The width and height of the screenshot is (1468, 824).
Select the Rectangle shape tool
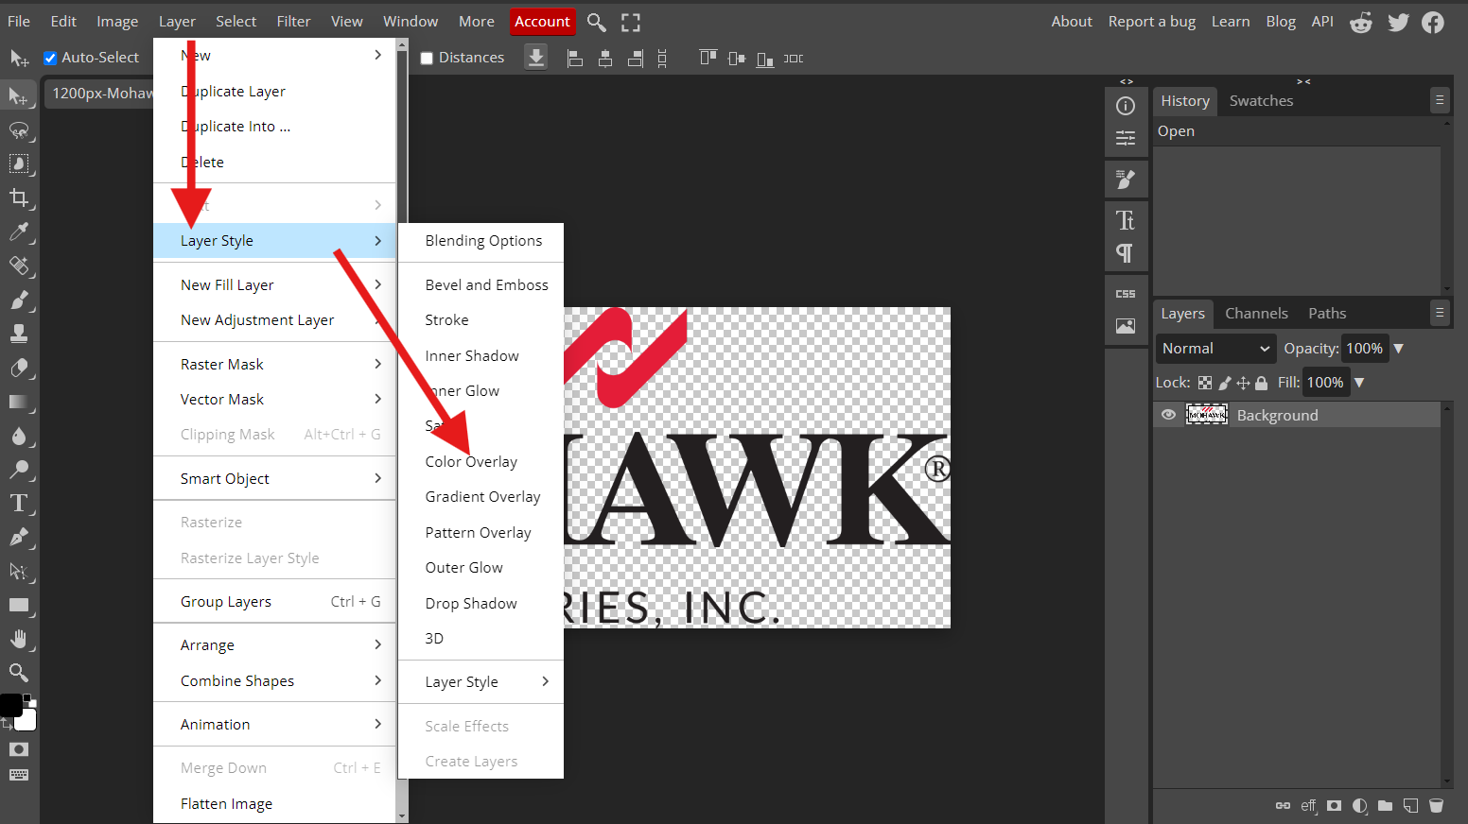click(x=18, y=605)
